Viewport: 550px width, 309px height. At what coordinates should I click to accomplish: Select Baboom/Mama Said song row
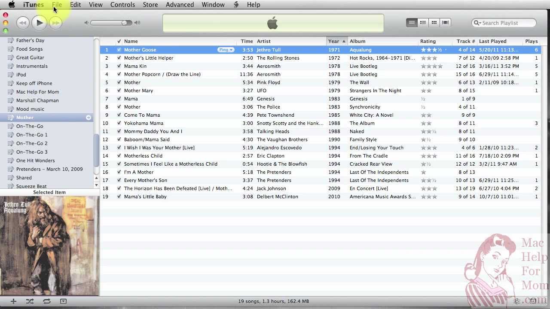pos(320,139)
